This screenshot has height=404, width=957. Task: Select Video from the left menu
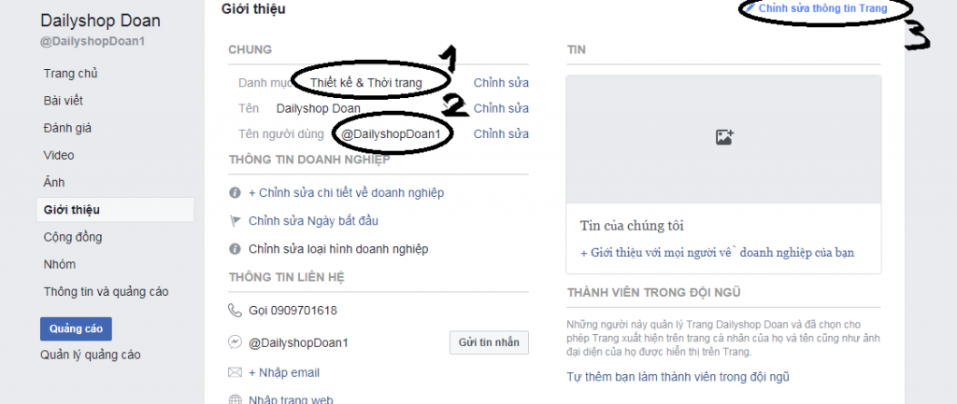click(x=59, y=155)
